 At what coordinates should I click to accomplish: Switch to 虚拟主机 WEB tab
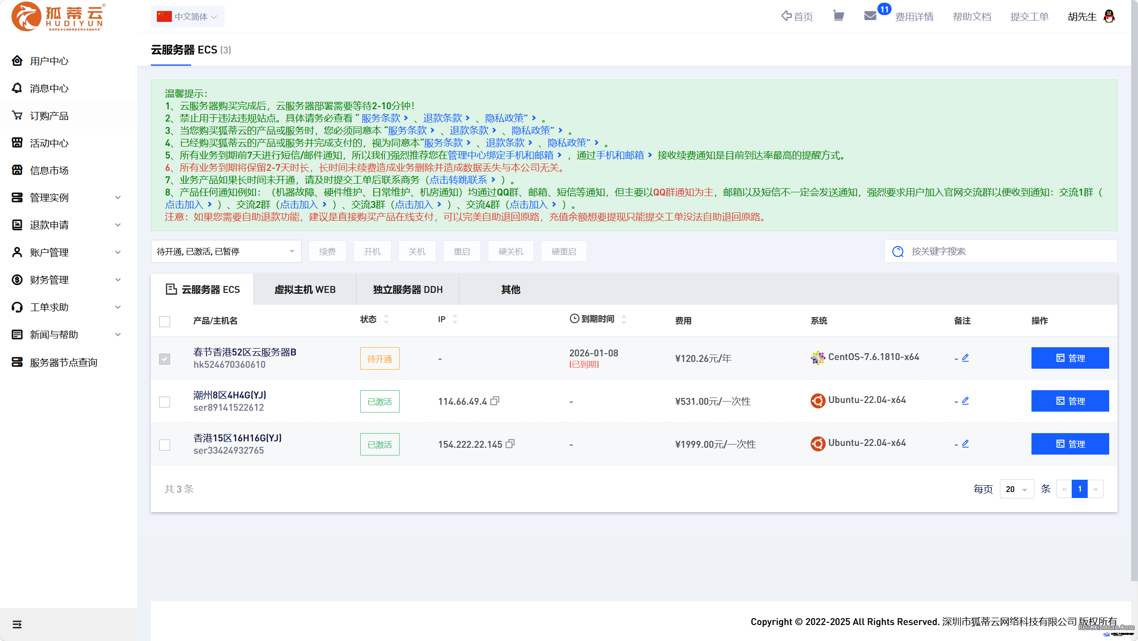(305, 289)
